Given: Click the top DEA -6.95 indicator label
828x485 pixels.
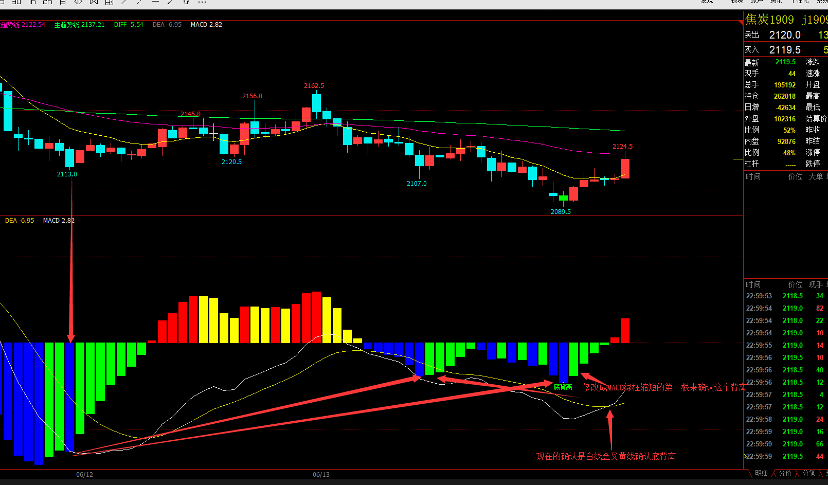Looking at the screenshot, I should coord(167,25).
